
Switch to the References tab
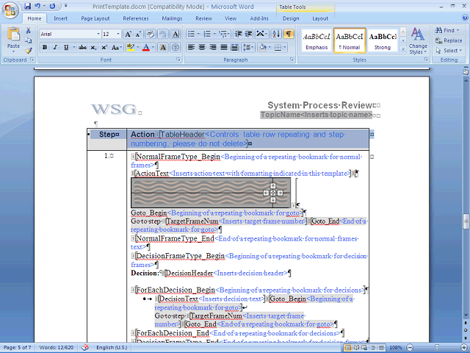click(x=136, y=18)
